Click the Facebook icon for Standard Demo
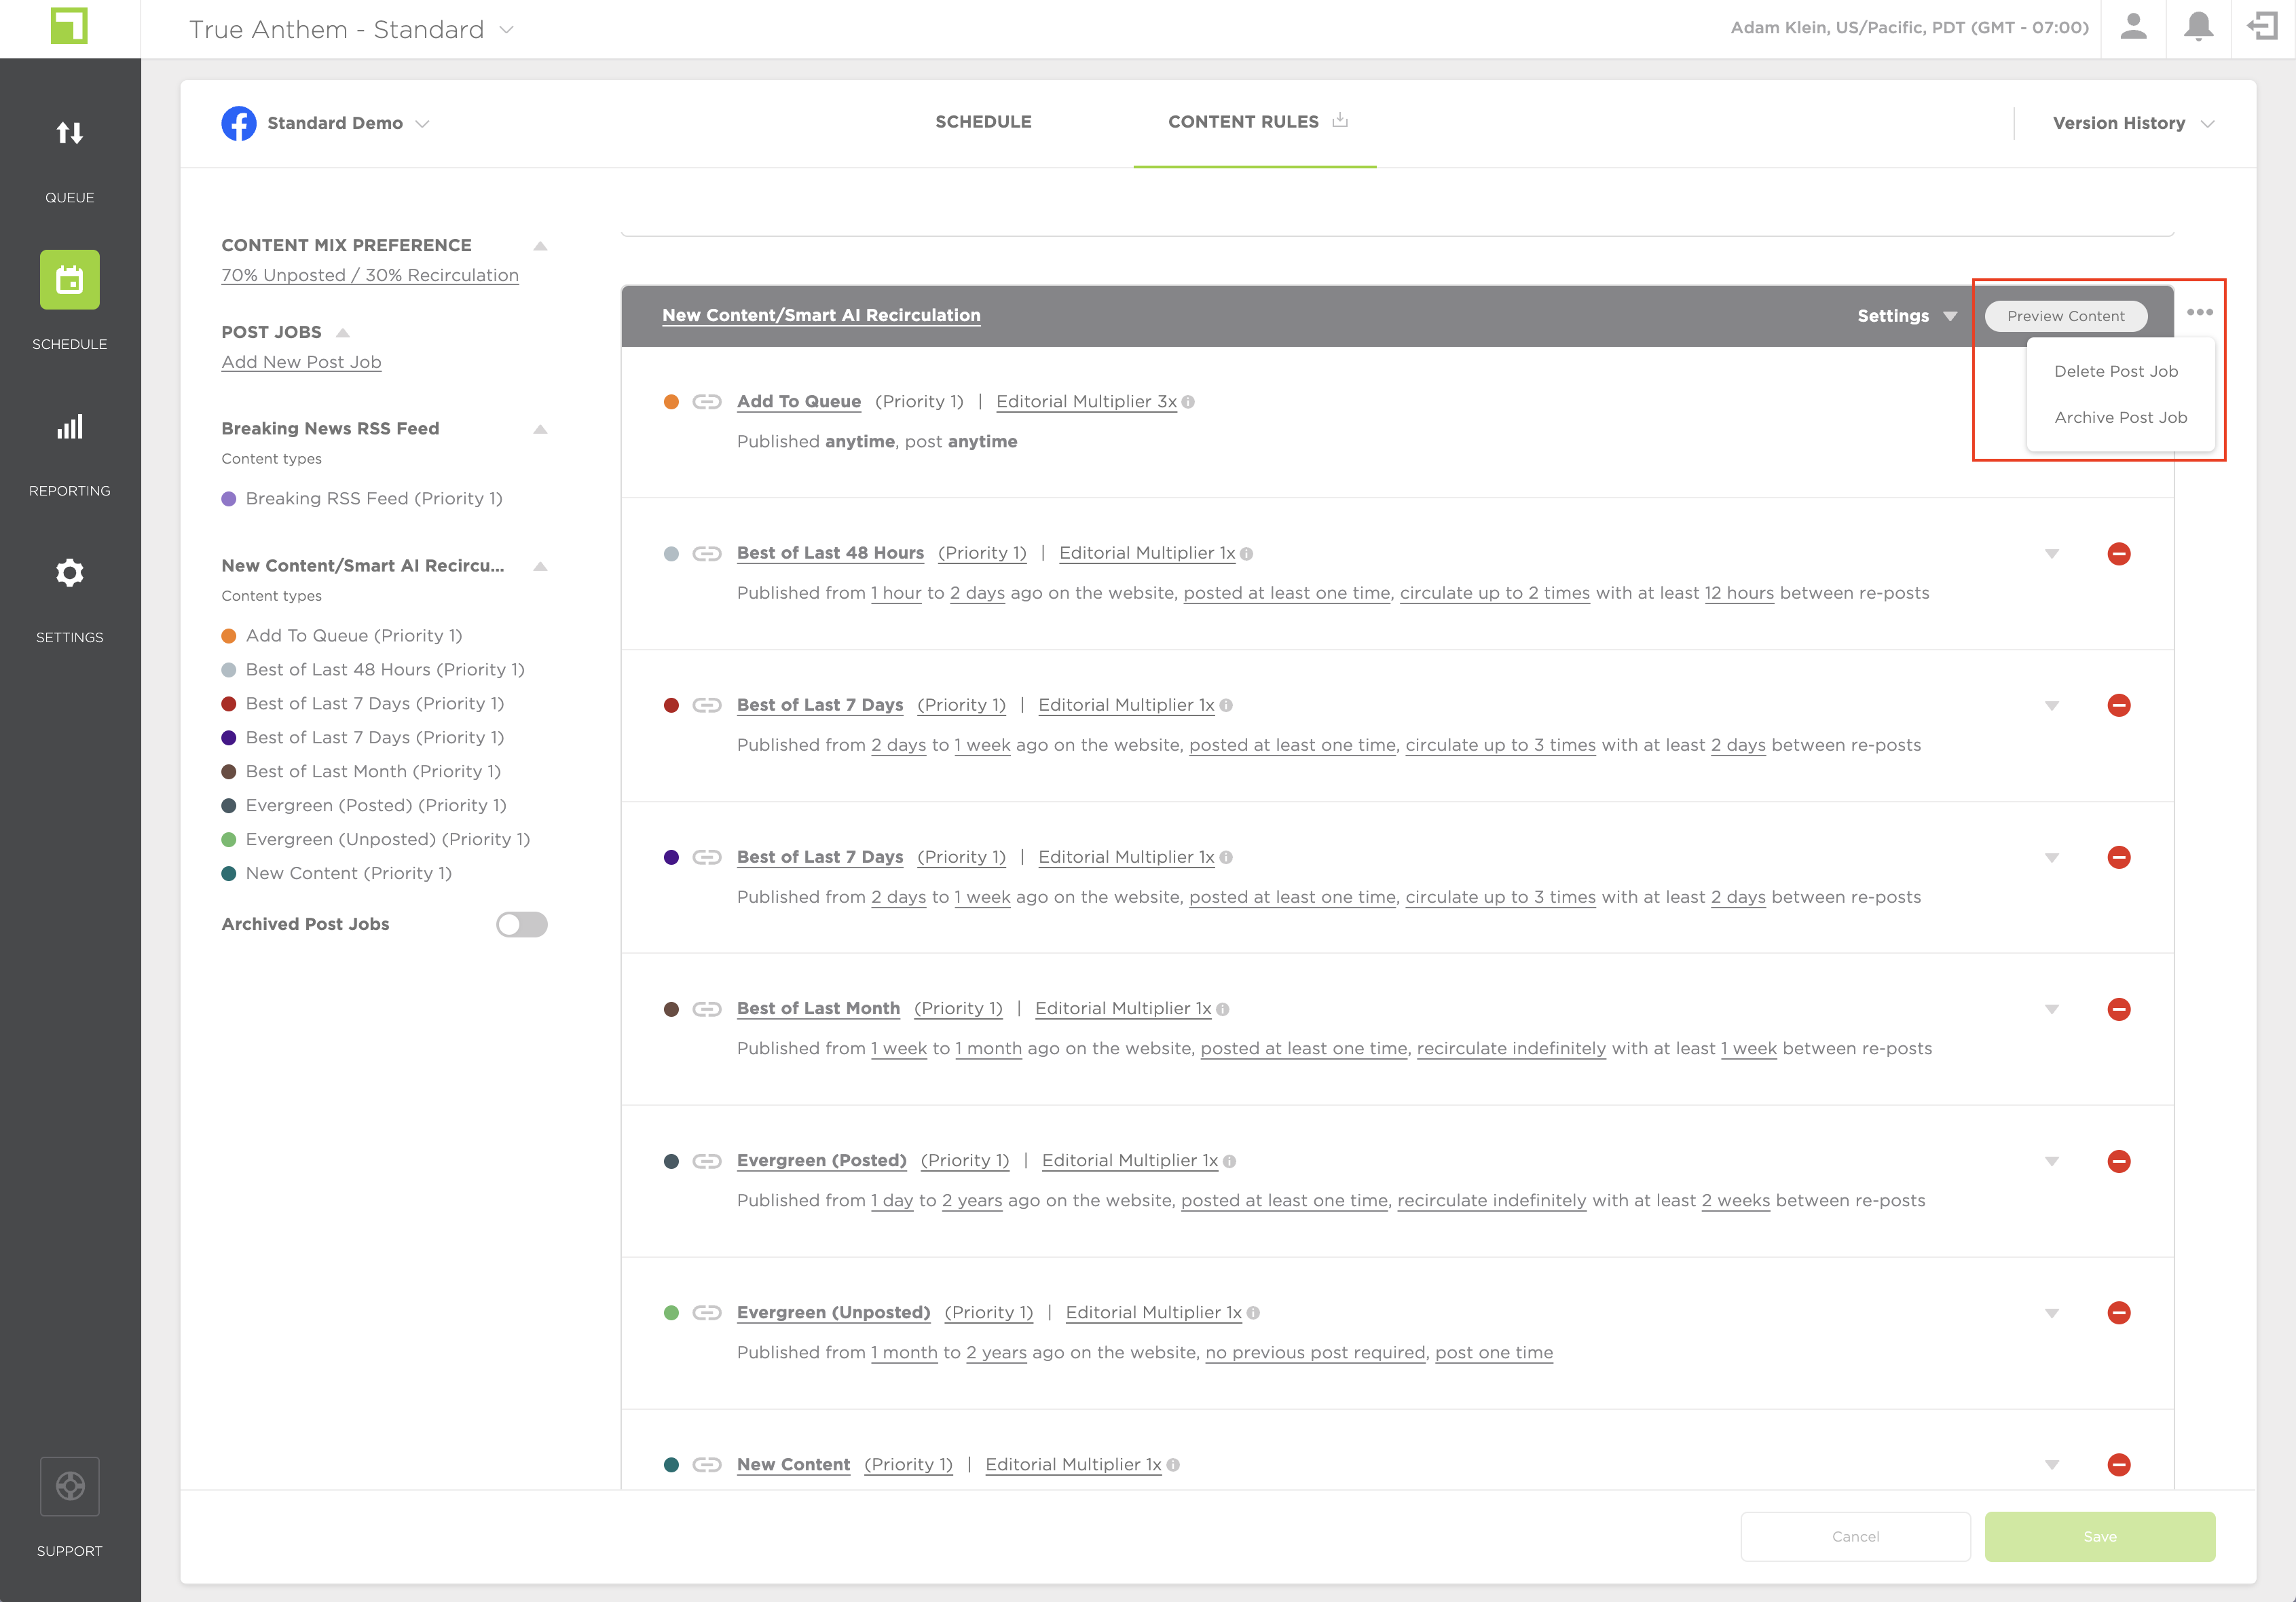Viewport: 2296px width, 1602px height. [239, 123]
